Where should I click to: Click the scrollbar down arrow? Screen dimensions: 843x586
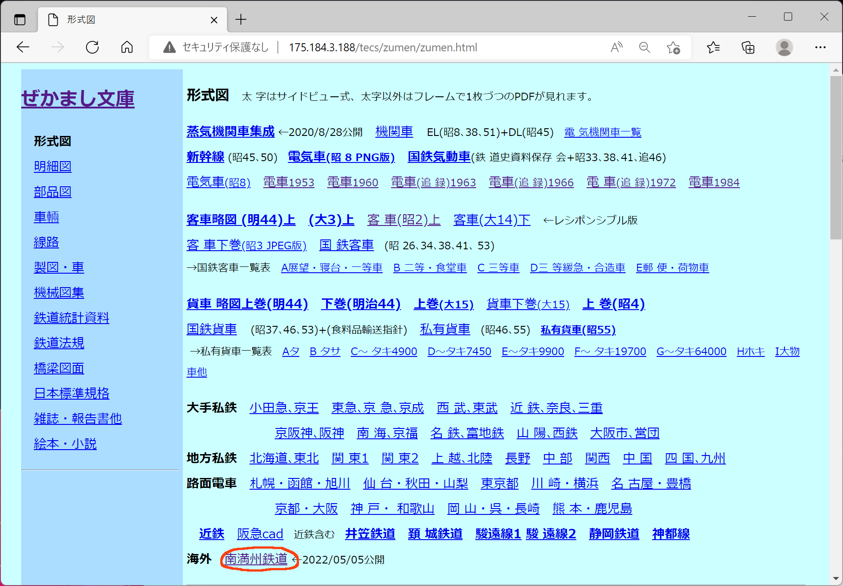(836, 579)
